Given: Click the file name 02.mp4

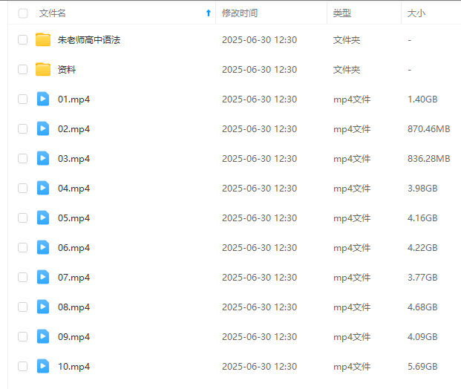Looking at the screenshot, I should click(73, 129).
